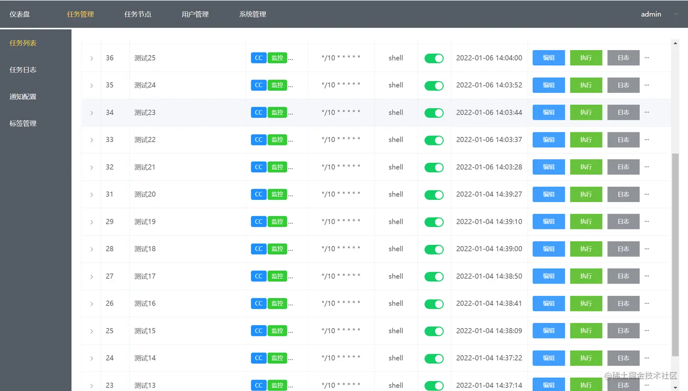The width and height of the screenshot is (688, 391).
Task: Click the 监控 tag on row 测试24
Action: pyautogui.click(x=277, y=85)
